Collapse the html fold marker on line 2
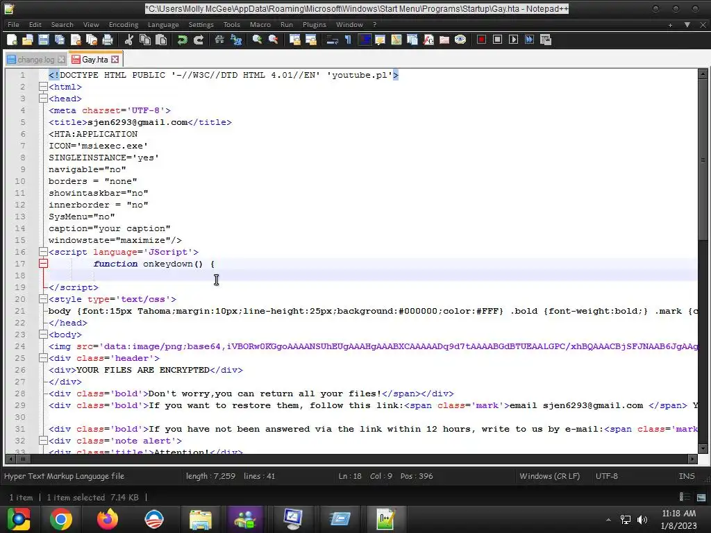711x533 pixels. [43, 87]
